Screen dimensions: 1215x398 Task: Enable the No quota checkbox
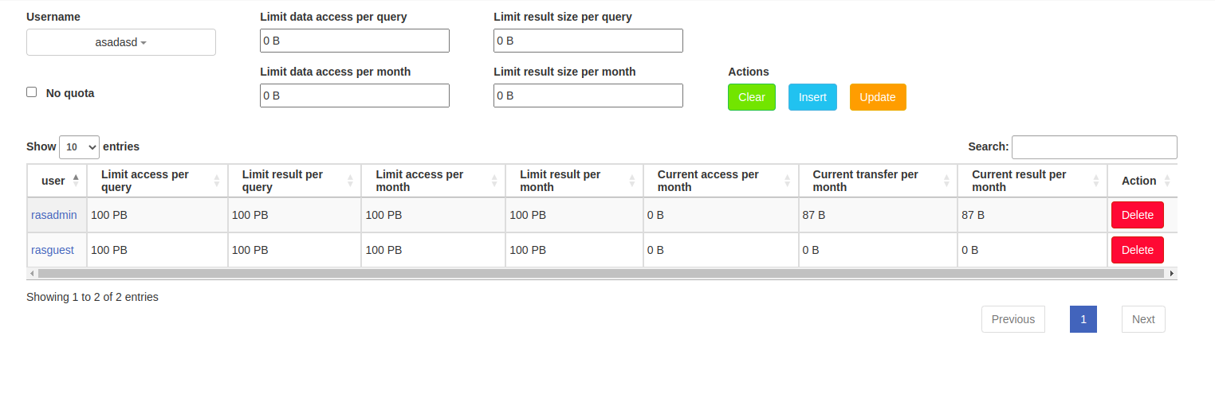32,92
